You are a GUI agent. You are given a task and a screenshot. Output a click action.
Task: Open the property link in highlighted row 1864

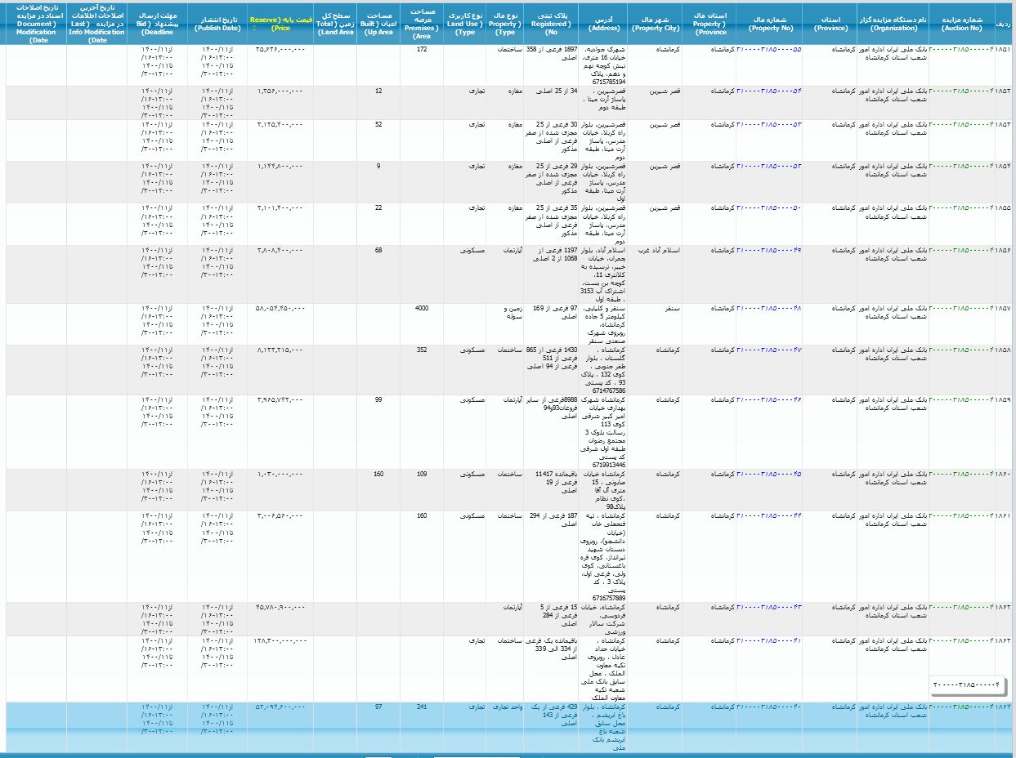pyautogui.click(x=768, y=707)
